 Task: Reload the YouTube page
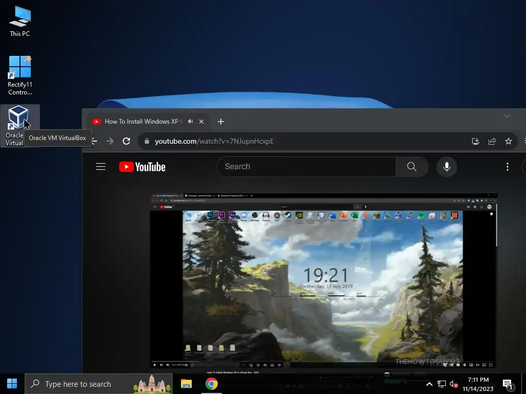126,142
